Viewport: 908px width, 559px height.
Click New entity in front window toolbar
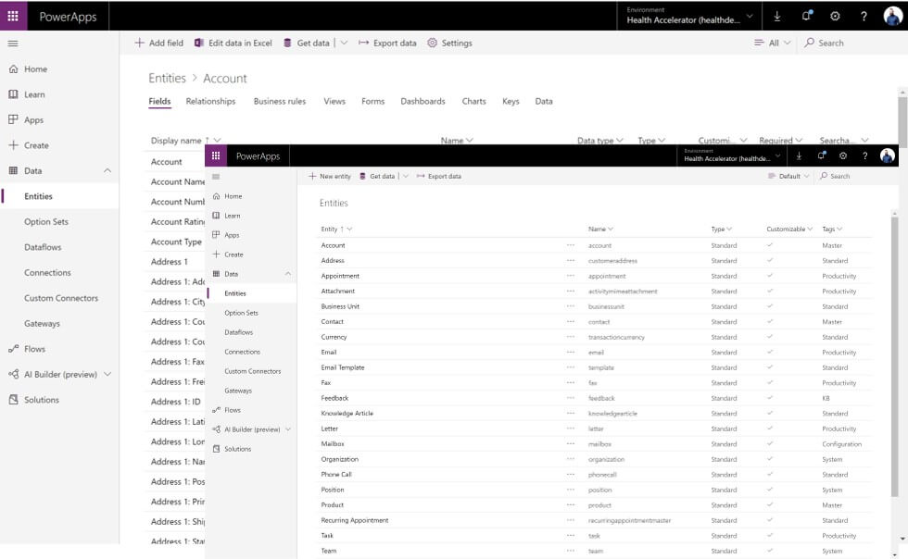(330, 177)
